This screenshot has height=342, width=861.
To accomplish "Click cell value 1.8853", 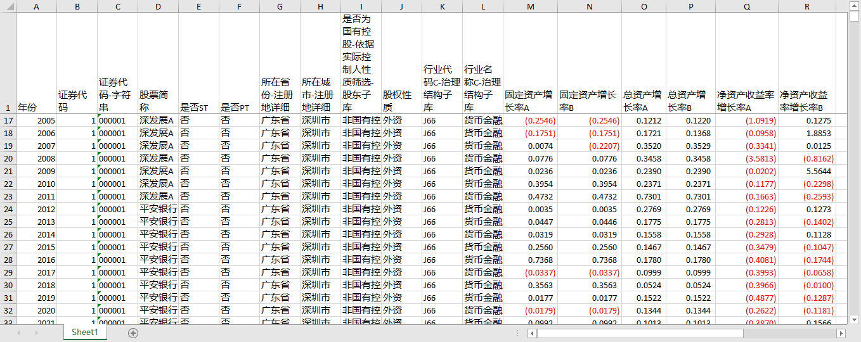I will point(806,133).
